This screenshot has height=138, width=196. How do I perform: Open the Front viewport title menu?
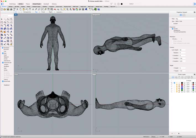point(16,75)
